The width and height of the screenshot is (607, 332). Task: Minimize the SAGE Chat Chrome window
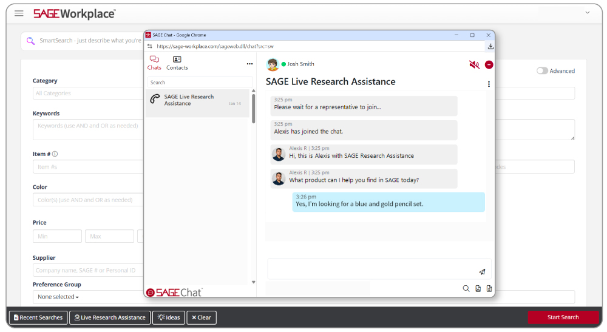(456, 35)
